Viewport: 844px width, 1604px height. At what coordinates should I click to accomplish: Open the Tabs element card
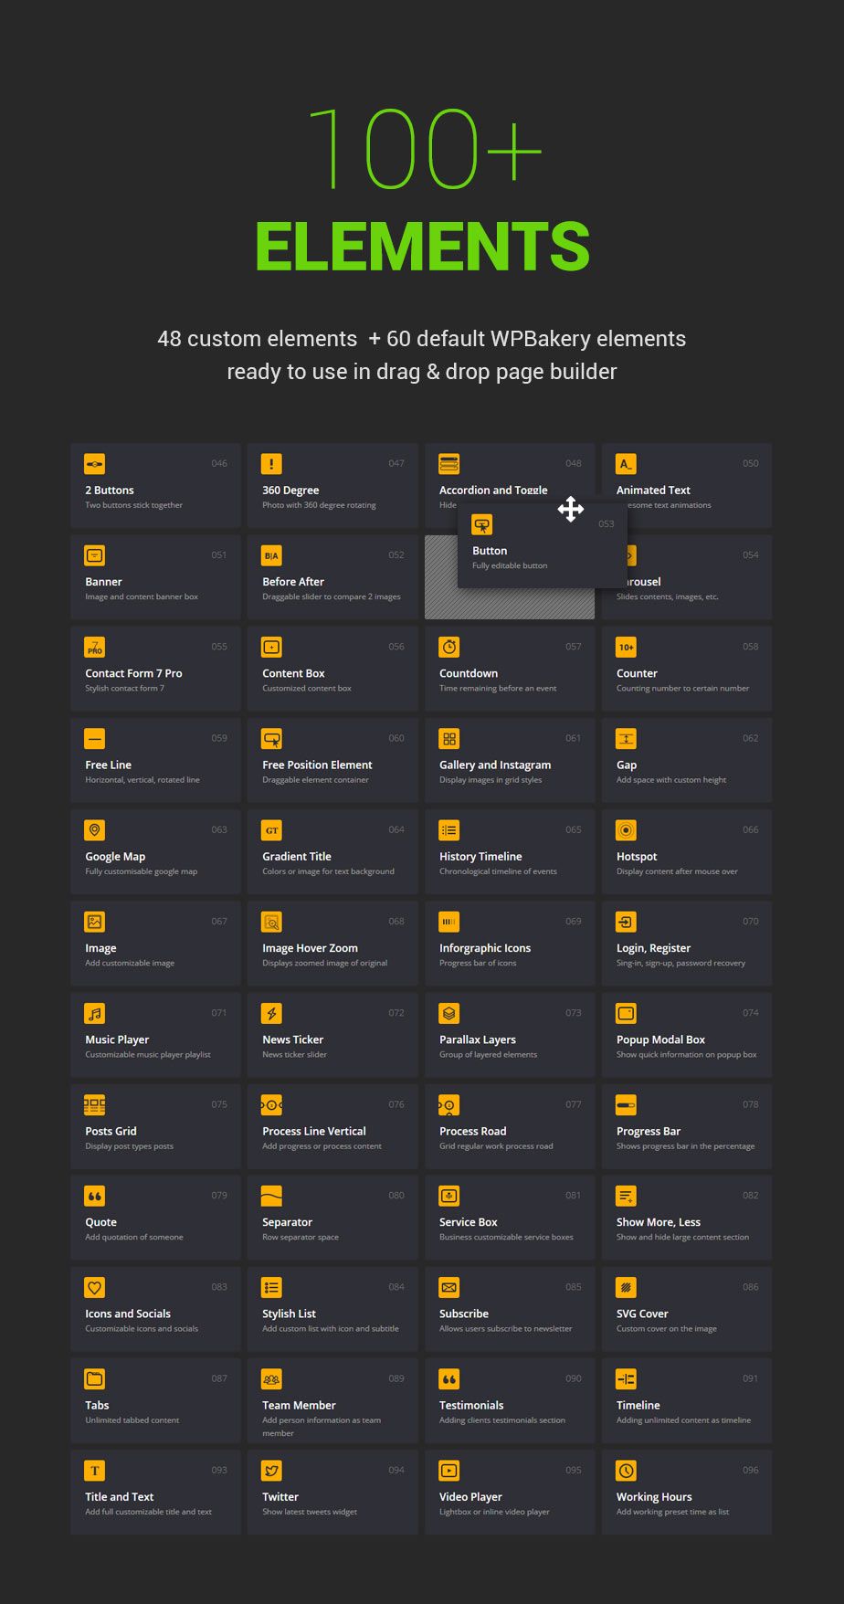pyautogui.click(x=155, y=1400)
